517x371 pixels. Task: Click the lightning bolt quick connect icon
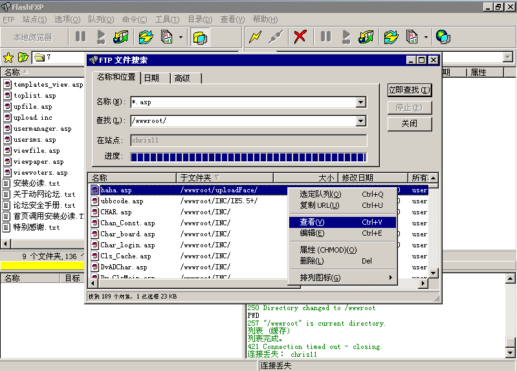[x=256, y=37]
